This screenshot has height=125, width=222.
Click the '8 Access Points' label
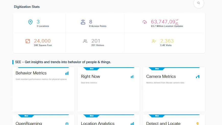(x=98, y=26)
